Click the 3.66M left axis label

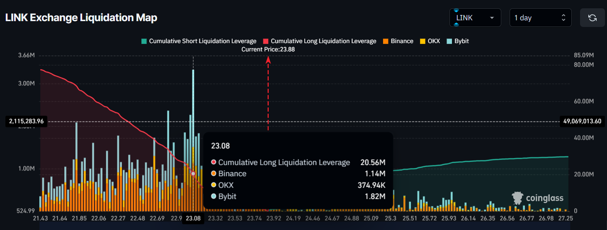27,55
